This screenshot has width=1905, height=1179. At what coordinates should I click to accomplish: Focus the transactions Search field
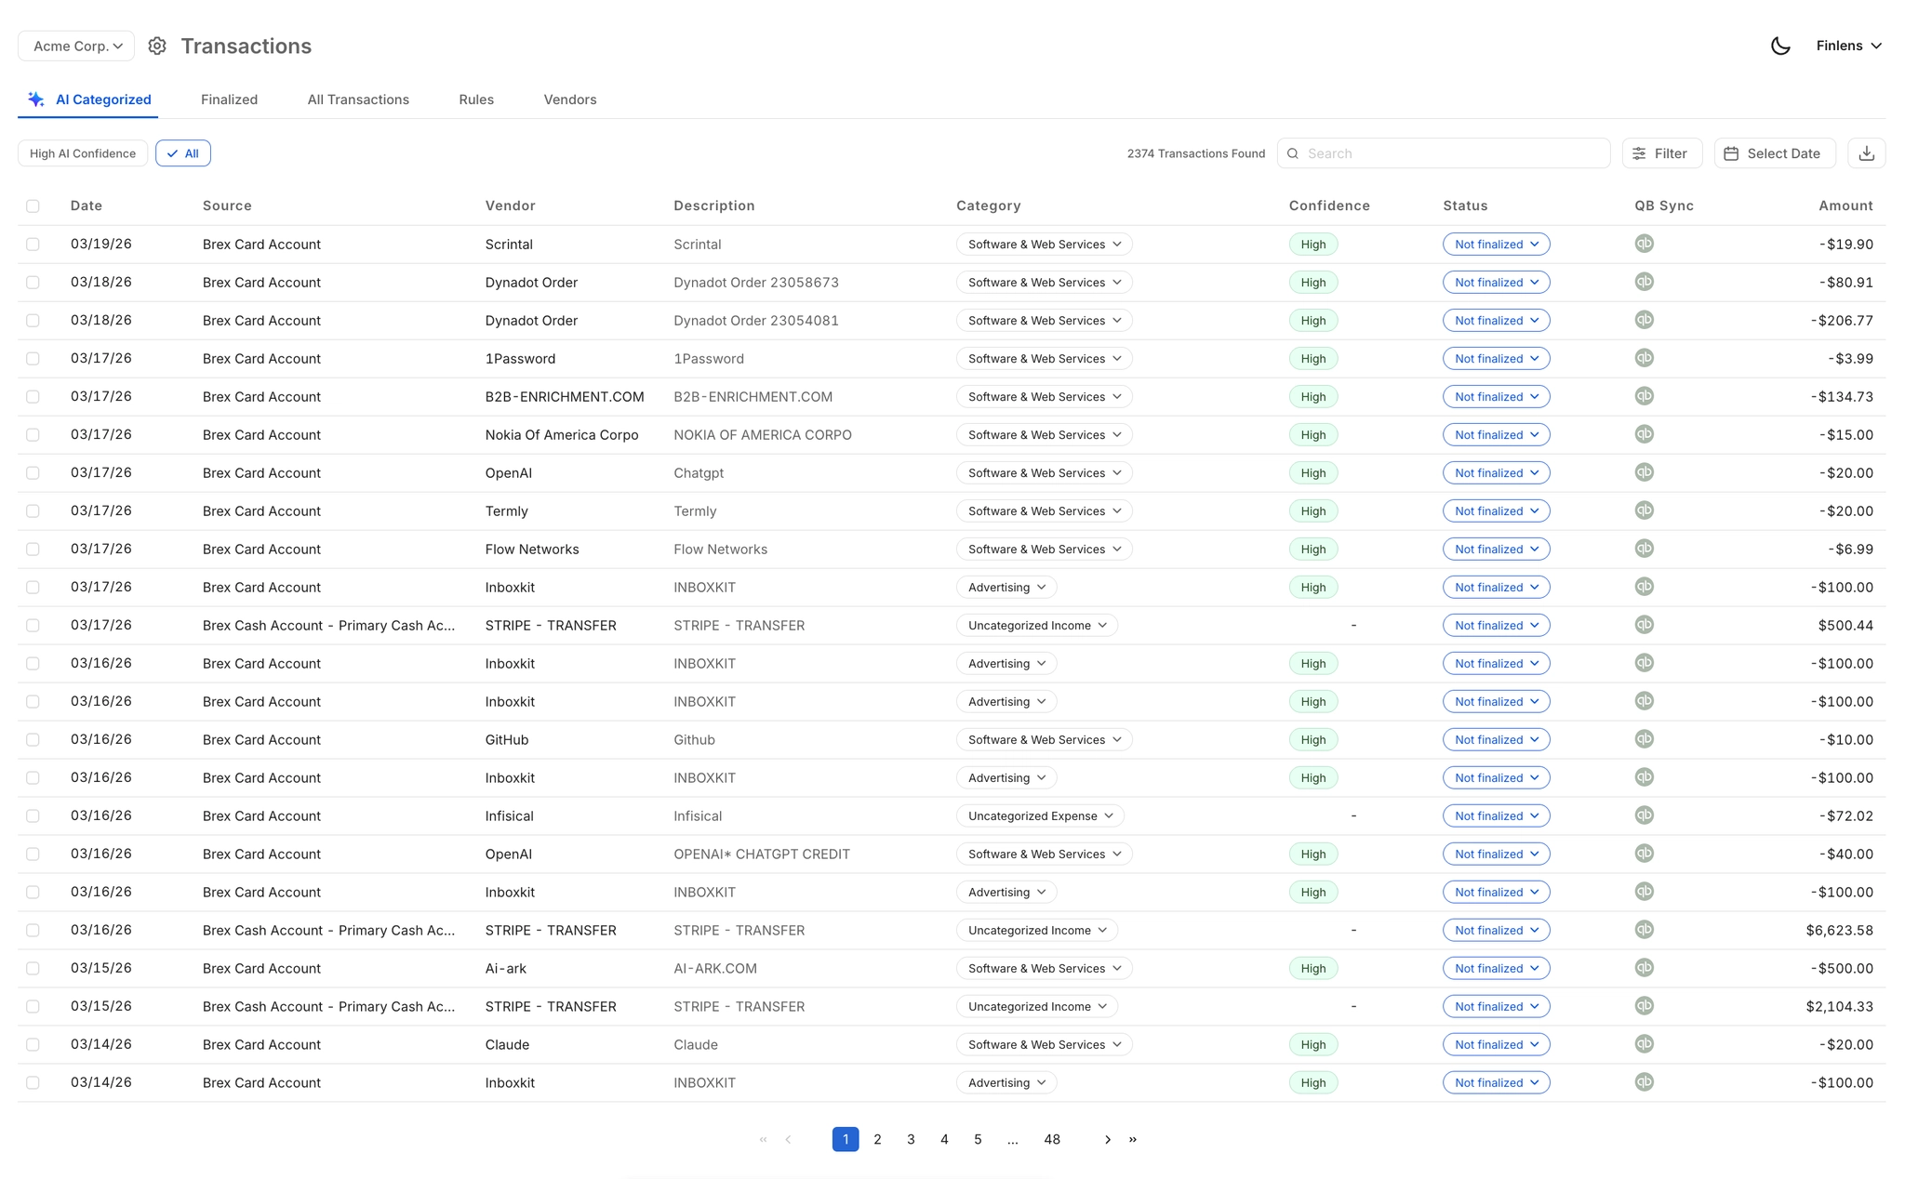point(1451,153)
